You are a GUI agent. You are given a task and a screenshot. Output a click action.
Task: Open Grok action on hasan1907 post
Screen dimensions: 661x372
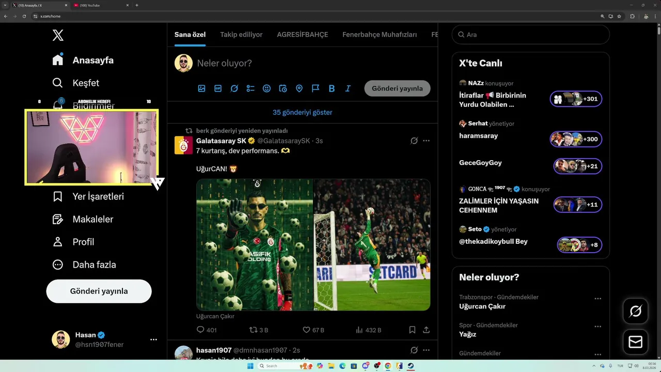(414, 350)
